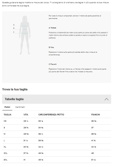Select the M size row
This screenshot has height=167, width=113.
[56, 134]
